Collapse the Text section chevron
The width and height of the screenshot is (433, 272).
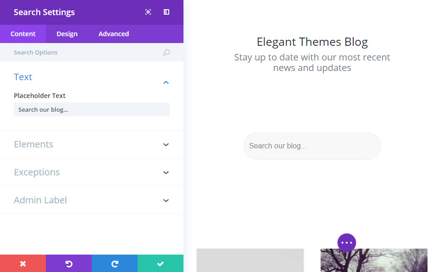click(x=166, y=82)
